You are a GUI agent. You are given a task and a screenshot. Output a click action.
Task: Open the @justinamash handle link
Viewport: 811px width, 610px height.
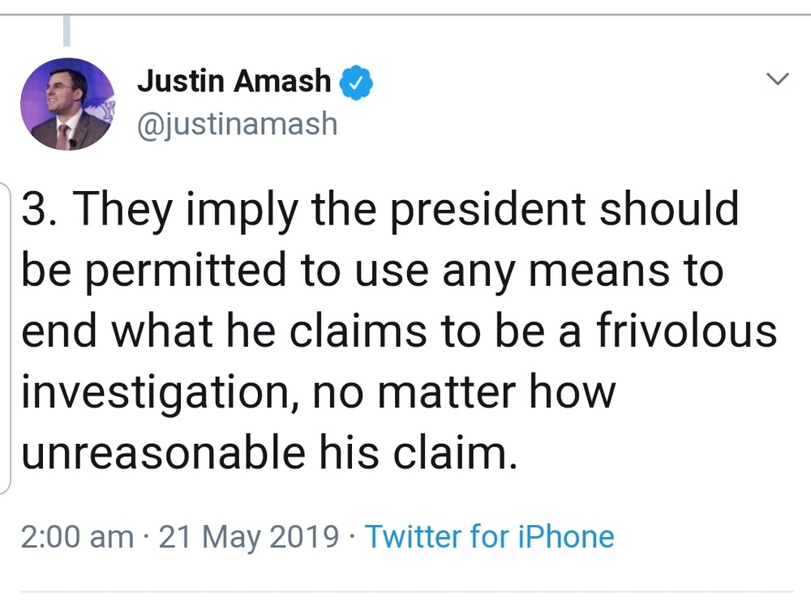pos(237,124)
